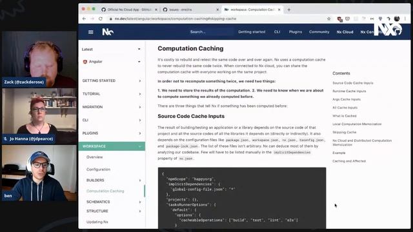Click Jo Hanna's webcam video tile
This screenshot has width=413, height=232.
click(39, 116)
